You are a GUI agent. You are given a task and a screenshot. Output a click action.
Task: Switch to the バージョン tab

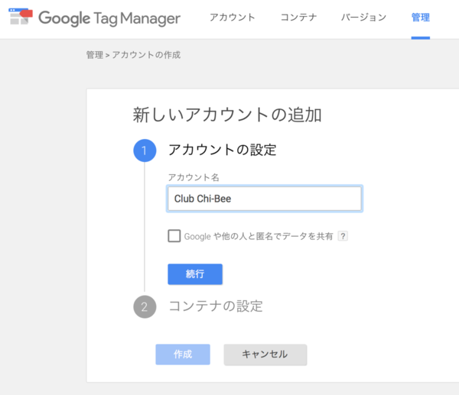363,18
